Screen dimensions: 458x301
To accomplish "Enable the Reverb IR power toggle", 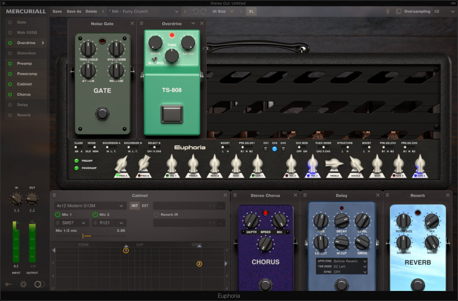I will pyautogui.click(x=156, y=214).
